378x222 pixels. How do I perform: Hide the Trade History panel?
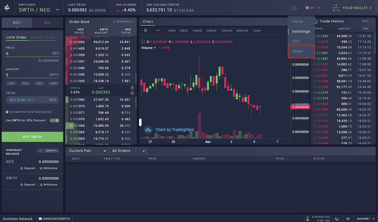(367, 21)
